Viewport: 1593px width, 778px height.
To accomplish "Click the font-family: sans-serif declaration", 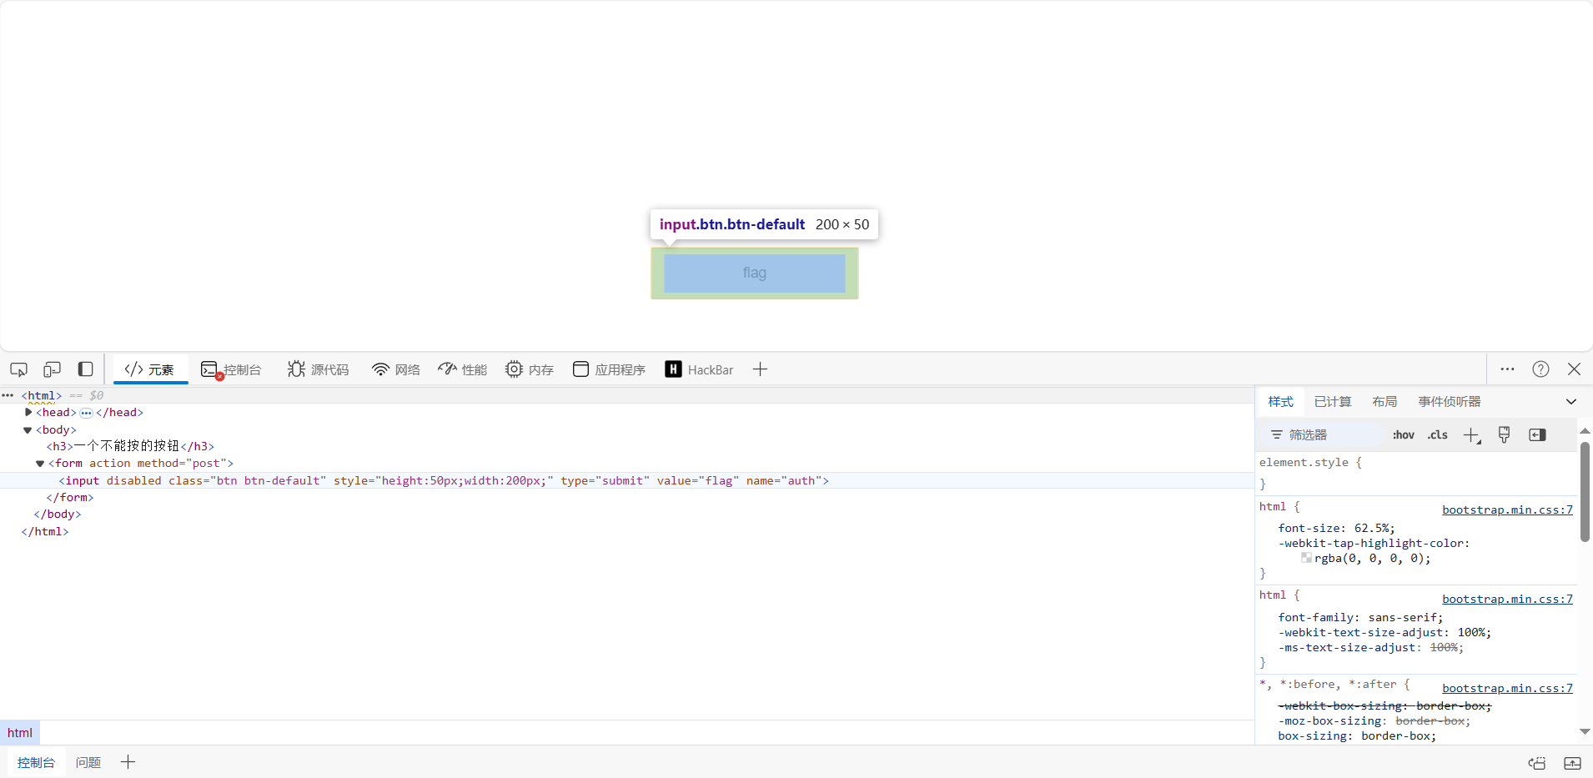I will (x=1360, y=617).
